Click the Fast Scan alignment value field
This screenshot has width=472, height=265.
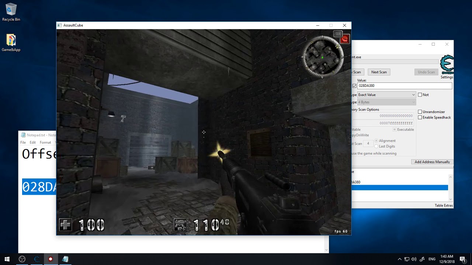(x=368, y=144)
